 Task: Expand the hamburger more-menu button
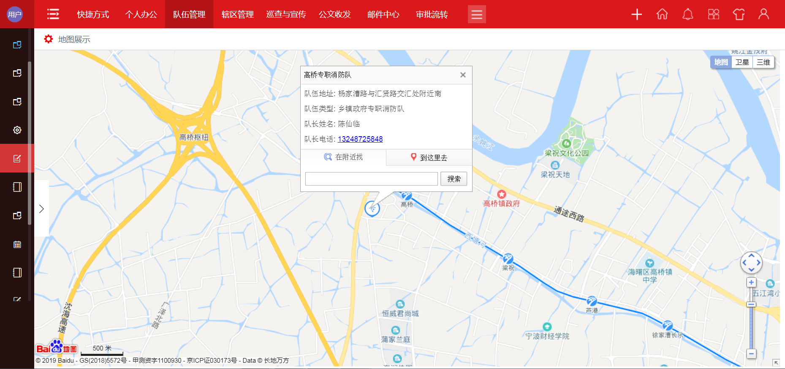point(477,14)
